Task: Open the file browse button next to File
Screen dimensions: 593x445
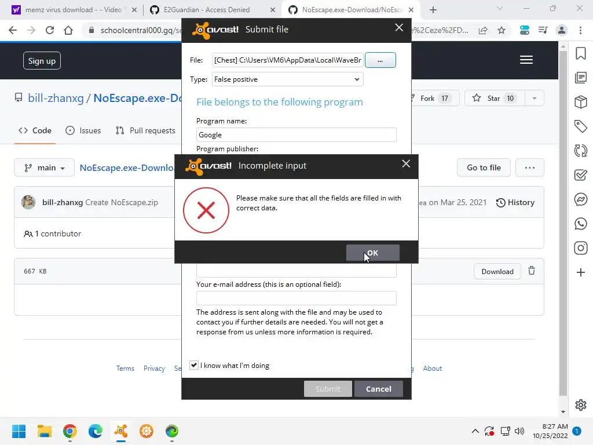Action: (380, 60)
